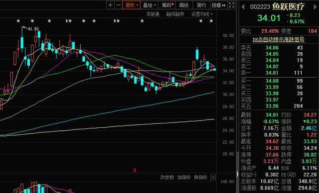Click the panel collapse handle on divider
Screen dimensions: 319x193
coord(237,174)
